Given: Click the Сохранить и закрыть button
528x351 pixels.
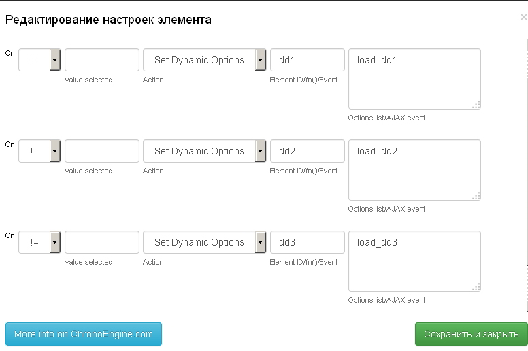Looking at the screenshot, I should click(x=471, y=334).
